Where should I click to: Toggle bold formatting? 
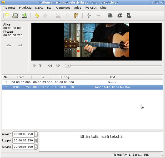point(110,16)
